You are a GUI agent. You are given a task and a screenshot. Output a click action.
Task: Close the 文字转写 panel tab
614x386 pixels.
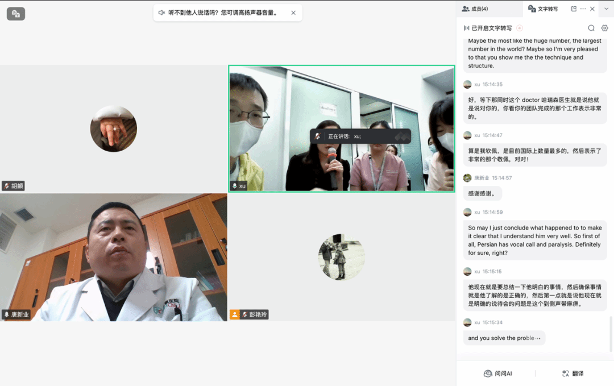click(x=592, y=9)
